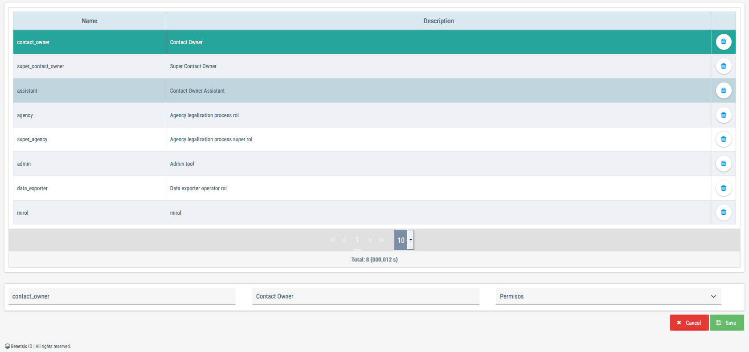The width and height of the screenshot is (749, 352).
Task: Click the role name field containing contact_owner
Action: [122, 296]
